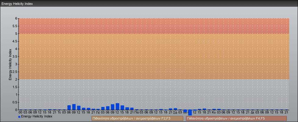The image size is (298, 122).
Task: Toggle the Energy Helicity Index legend label
Action: pyautogui.click(x=37, y=116)
